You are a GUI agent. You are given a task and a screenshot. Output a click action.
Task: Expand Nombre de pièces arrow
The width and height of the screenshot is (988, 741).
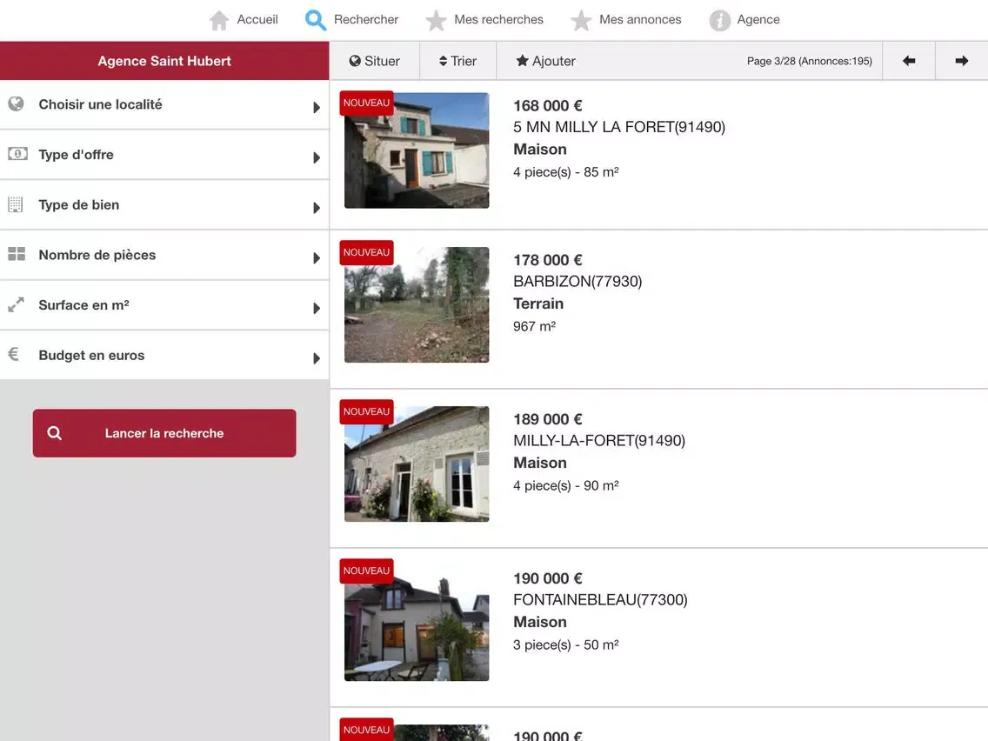click(317, 257)
